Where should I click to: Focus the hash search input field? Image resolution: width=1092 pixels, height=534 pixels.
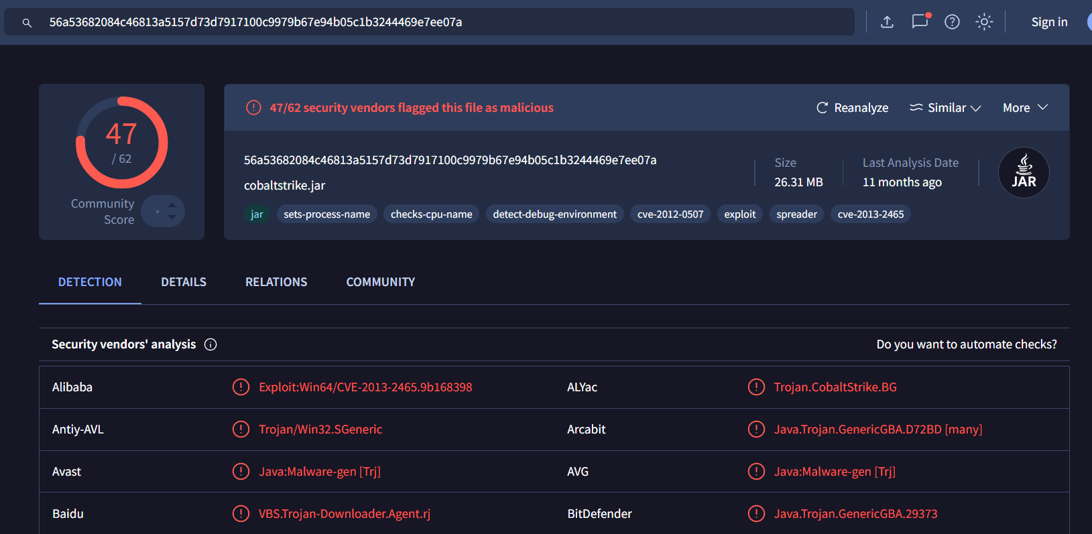tap(429, 22)
